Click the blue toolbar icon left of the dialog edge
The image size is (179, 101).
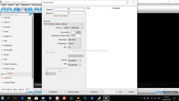pyautogui.click(x=37, y=10)
